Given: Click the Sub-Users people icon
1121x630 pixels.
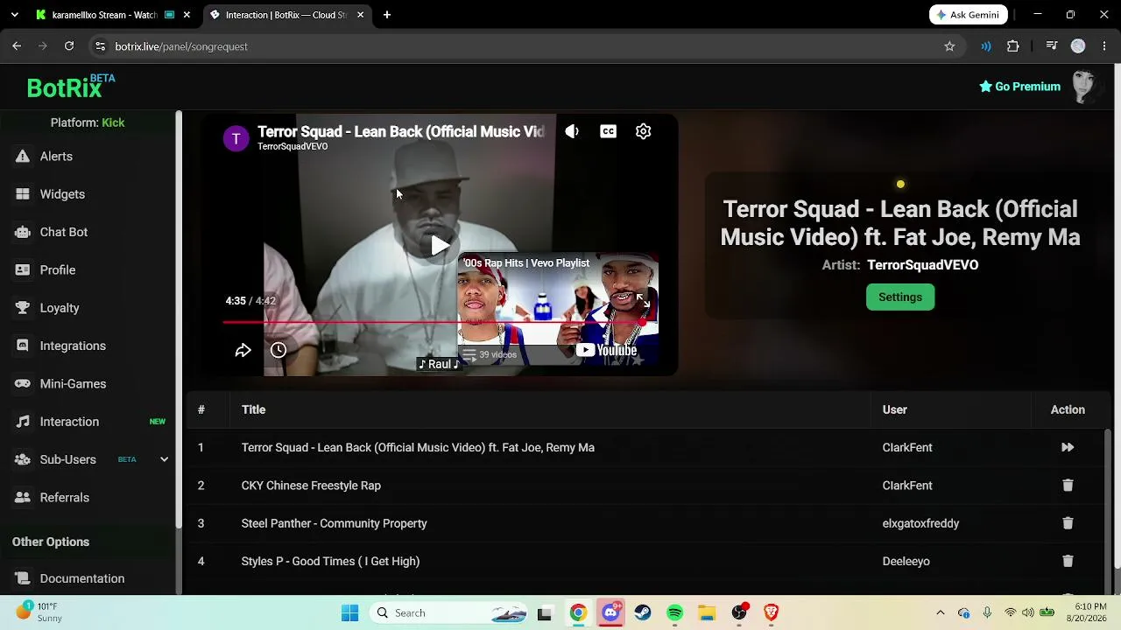Looking at the screenshot, I should (23, 459).
